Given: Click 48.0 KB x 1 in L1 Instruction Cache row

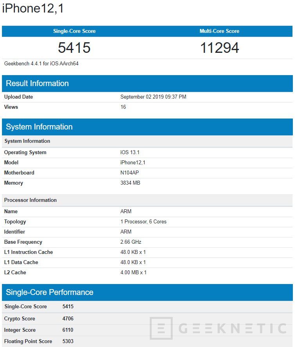Looking at the screenshot, I should pos(133,252).
